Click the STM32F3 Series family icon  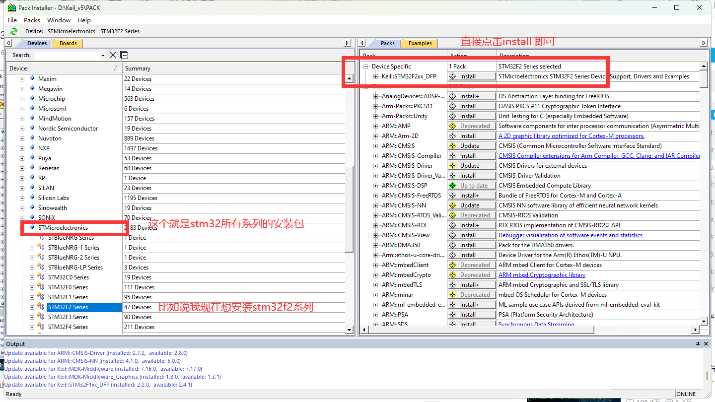point(42,317)
